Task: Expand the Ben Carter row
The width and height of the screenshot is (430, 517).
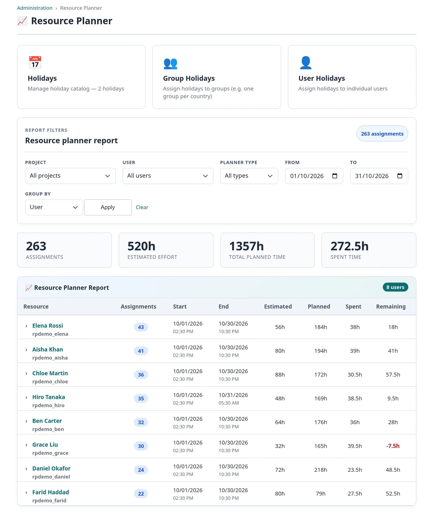Action: 26,421
